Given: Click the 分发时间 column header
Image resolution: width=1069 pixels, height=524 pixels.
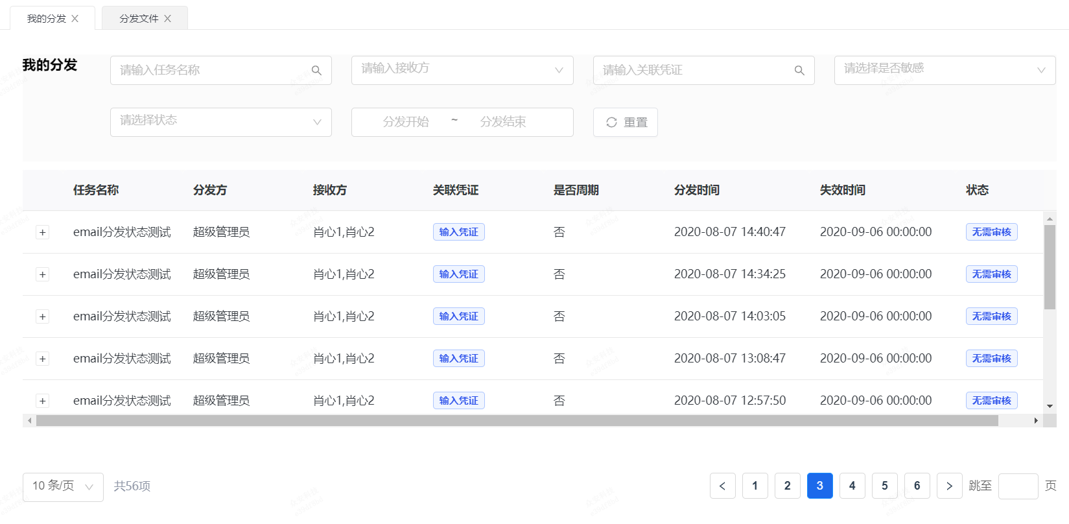Looking at the screenshot, I should point(697,190).
